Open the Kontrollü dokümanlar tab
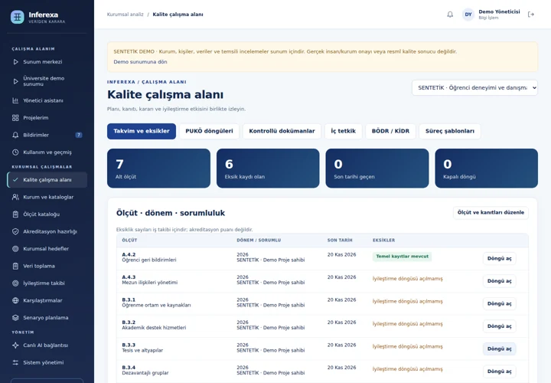The width and height of the screenshot is (551, 383). tap(282, 131)
